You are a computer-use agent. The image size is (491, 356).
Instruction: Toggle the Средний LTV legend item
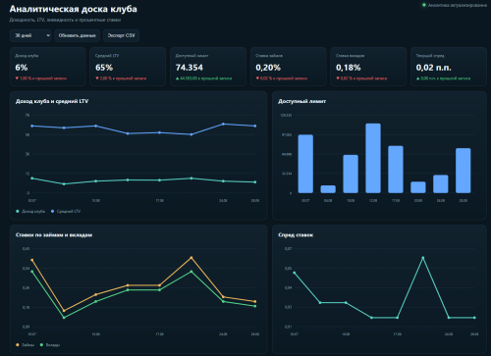point(66,211)
